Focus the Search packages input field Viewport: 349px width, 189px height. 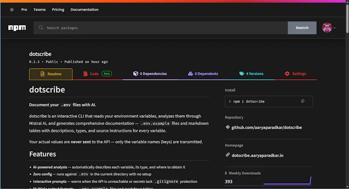(161, 28)
